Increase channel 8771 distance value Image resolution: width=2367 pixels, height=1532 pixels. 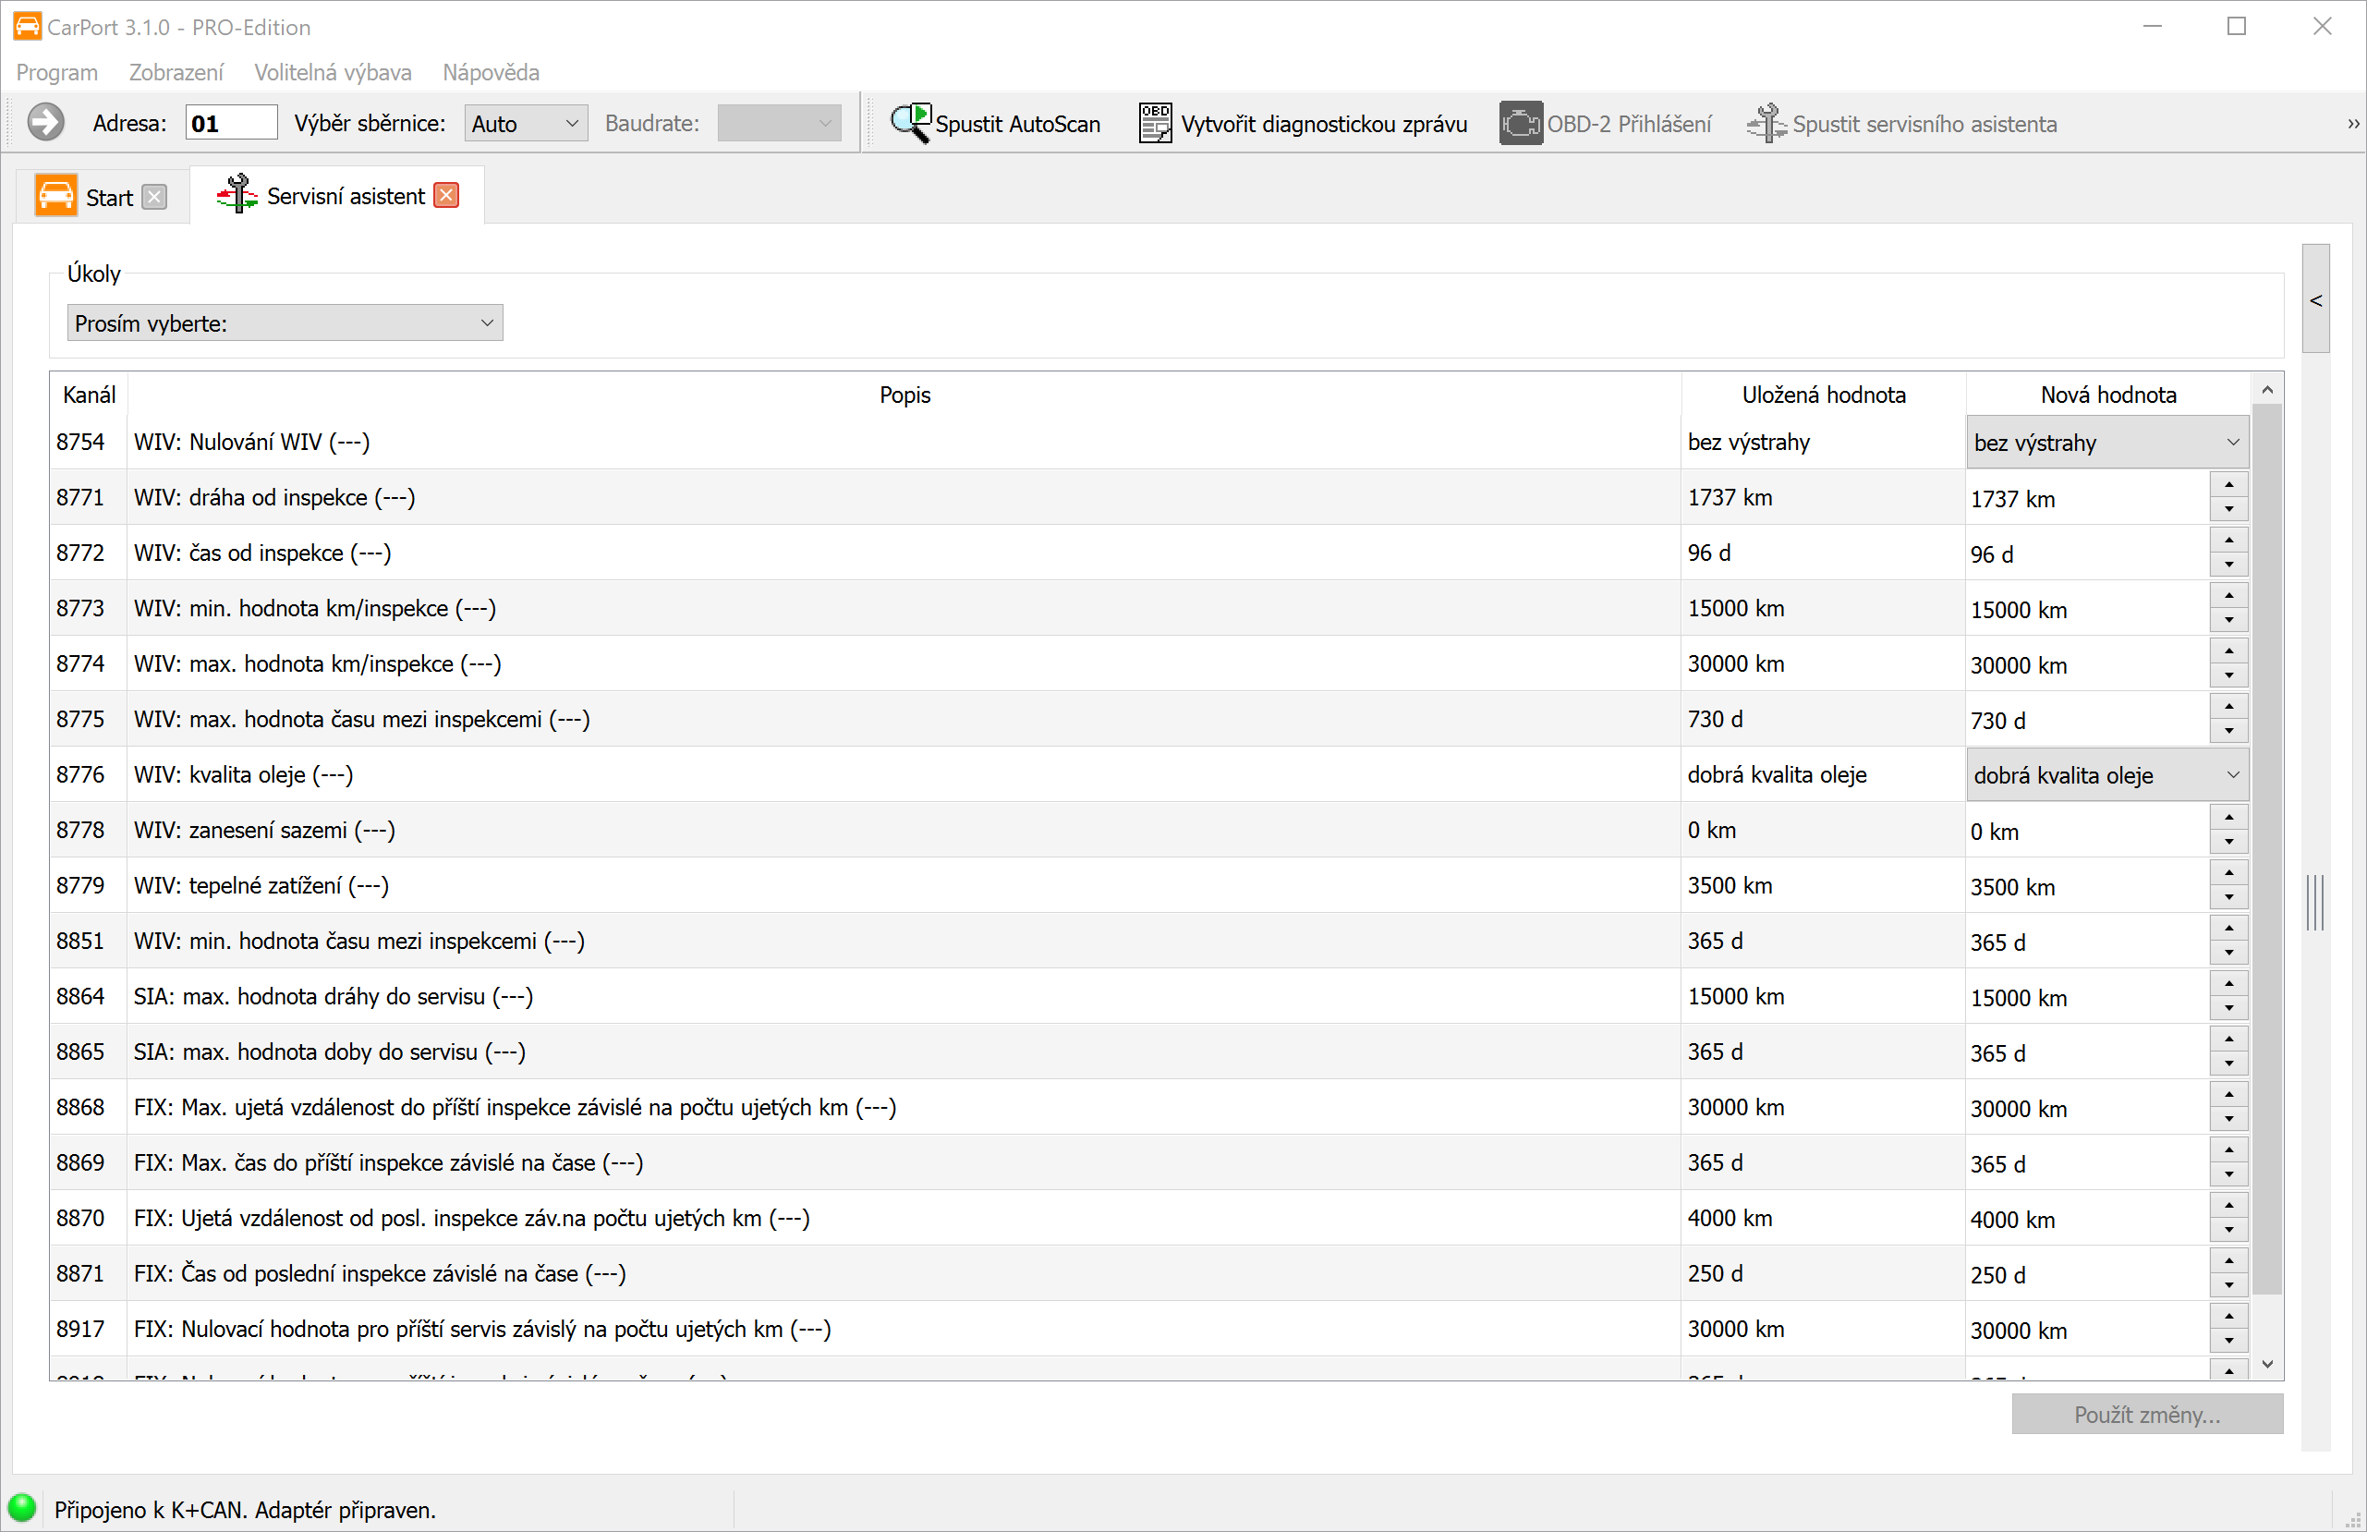(x=2228, y=485)
